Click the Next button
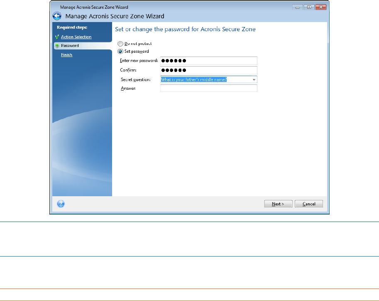The width and height of the screenshot is (379, 301). click(278, 204)
